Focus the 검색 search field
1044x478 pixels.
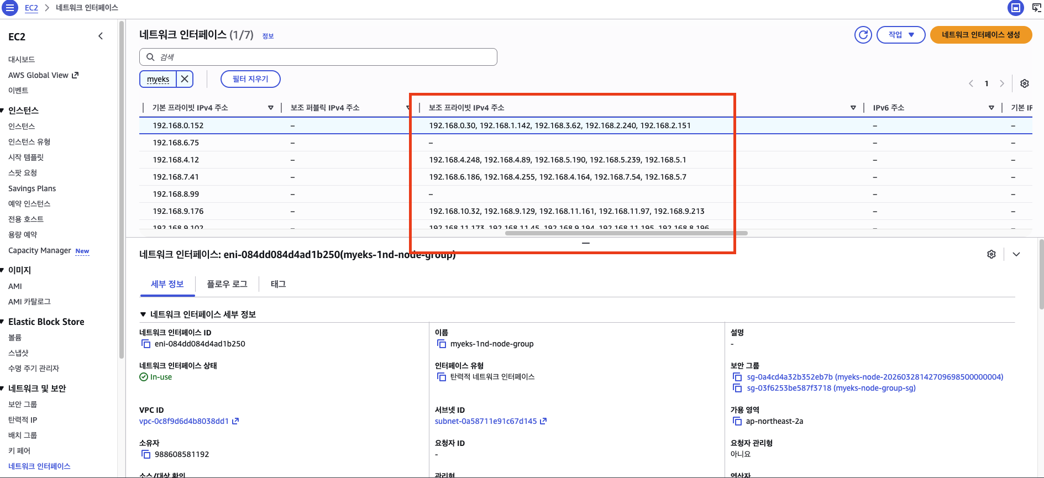click(x=318, y=57)
